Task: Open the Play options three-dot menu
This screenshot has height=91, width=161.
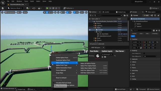Action: tap(59, 8)
